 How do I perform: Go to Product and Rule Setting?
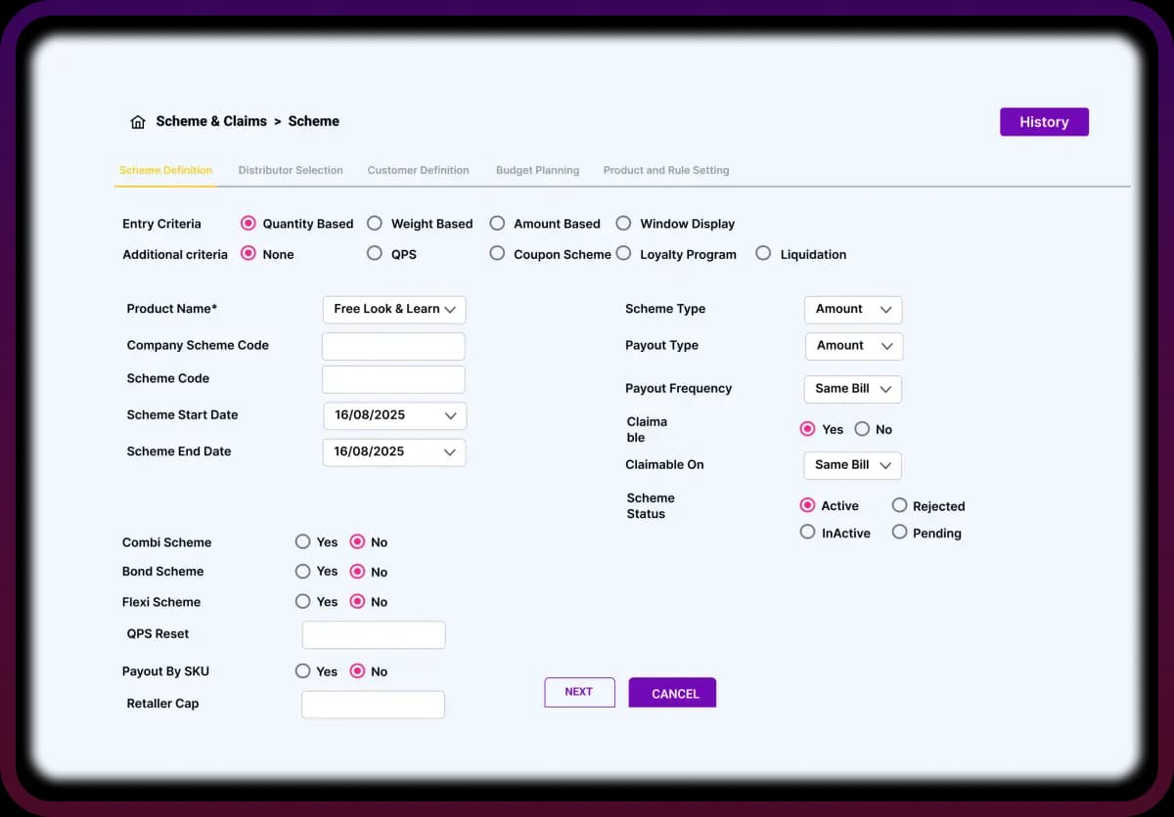click(666, 169)
